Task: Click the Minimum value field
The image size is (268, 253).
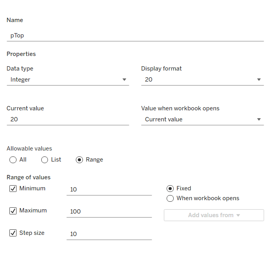Action: click(109, 190)
